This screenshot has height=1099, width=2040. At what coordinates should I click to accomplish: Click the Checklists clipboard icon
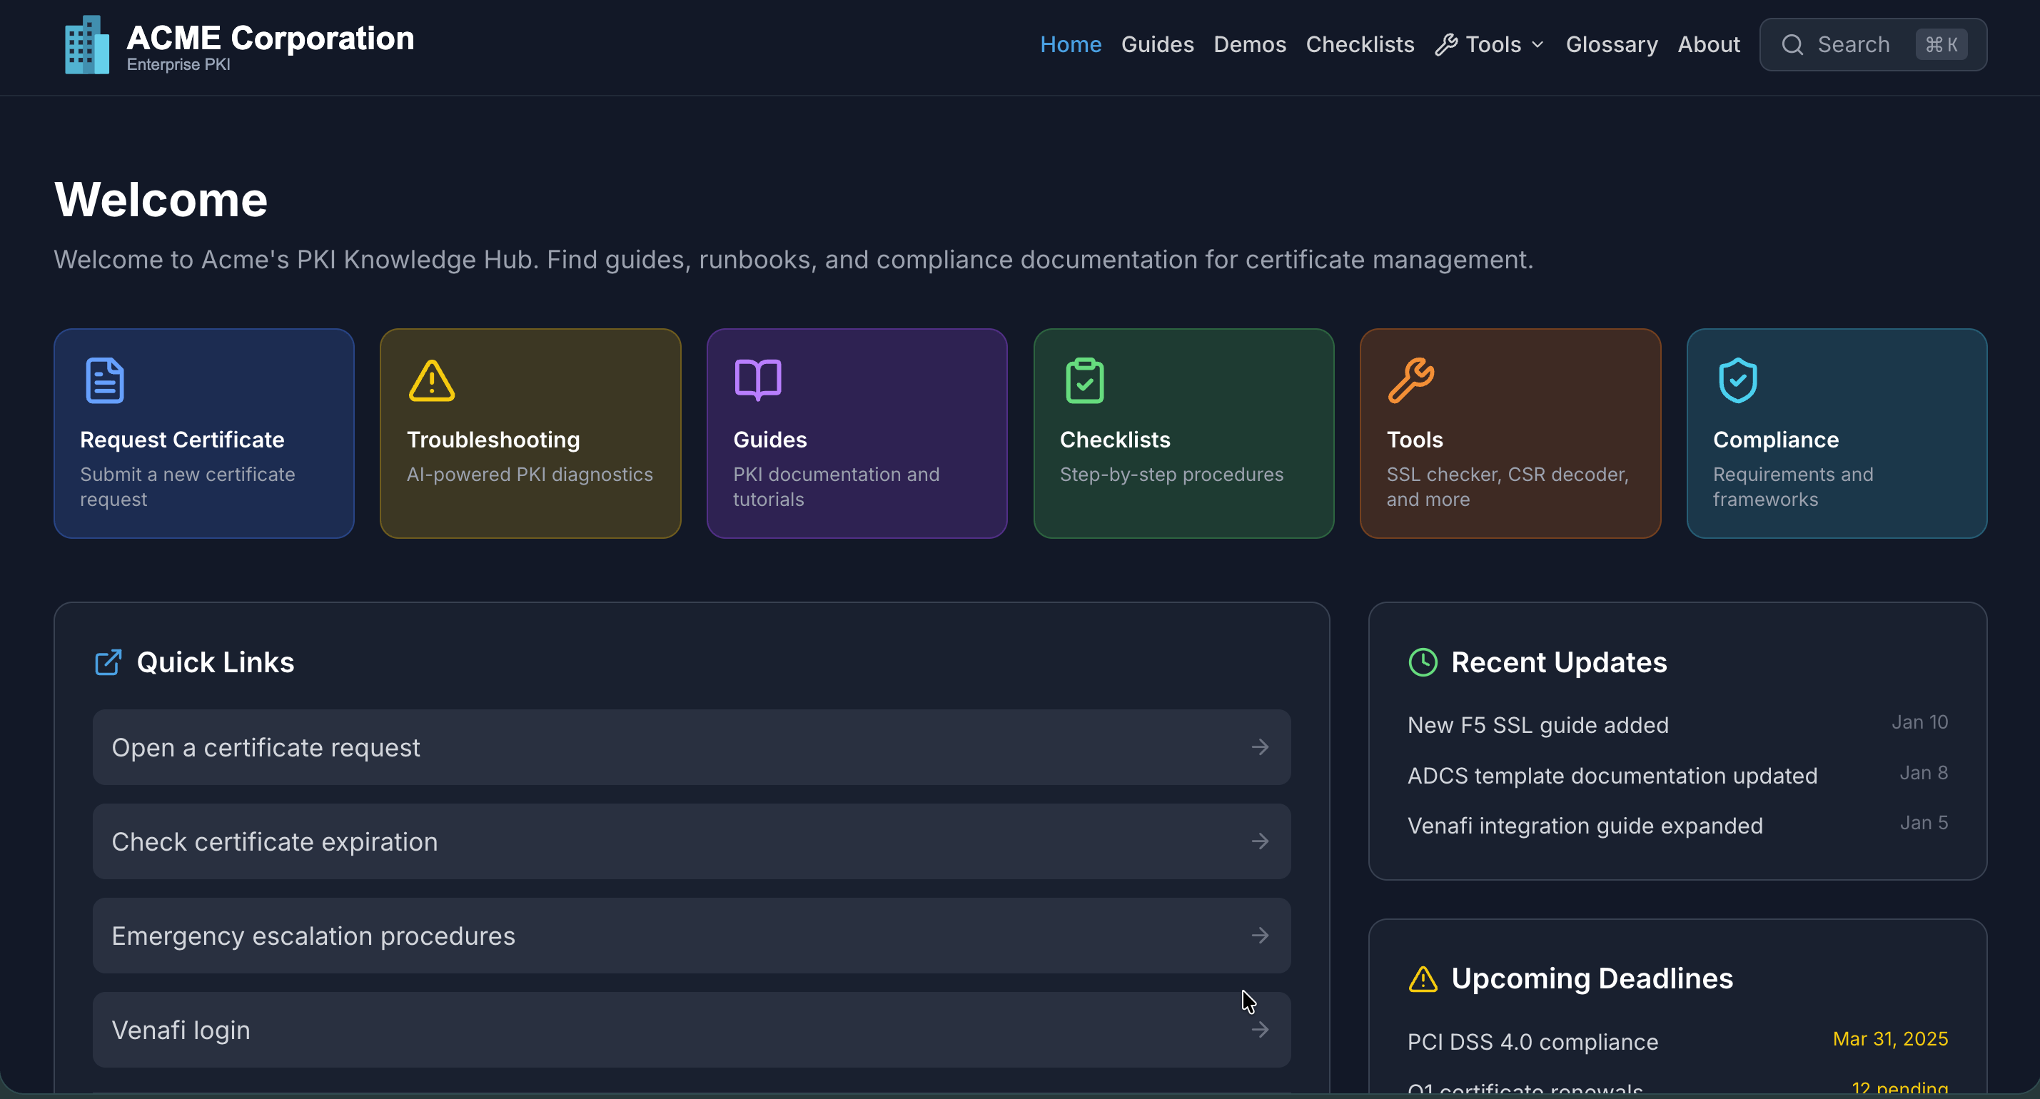tap(1084, 381)
